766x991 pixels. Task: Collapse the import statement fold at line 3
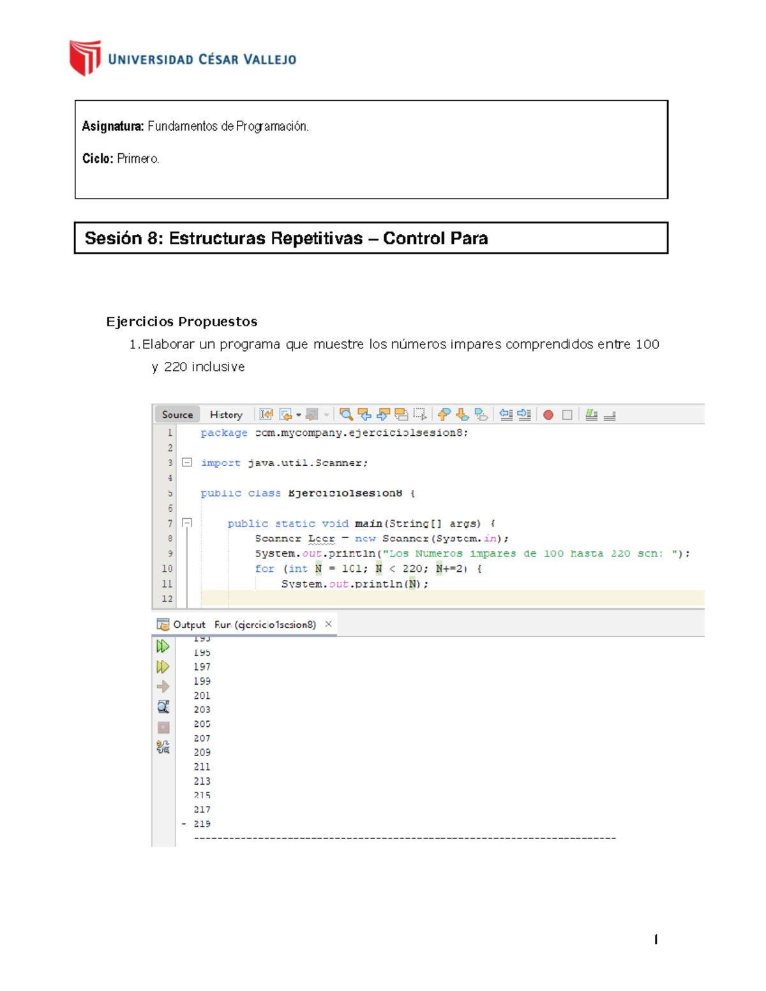click(x=187, y=463)
